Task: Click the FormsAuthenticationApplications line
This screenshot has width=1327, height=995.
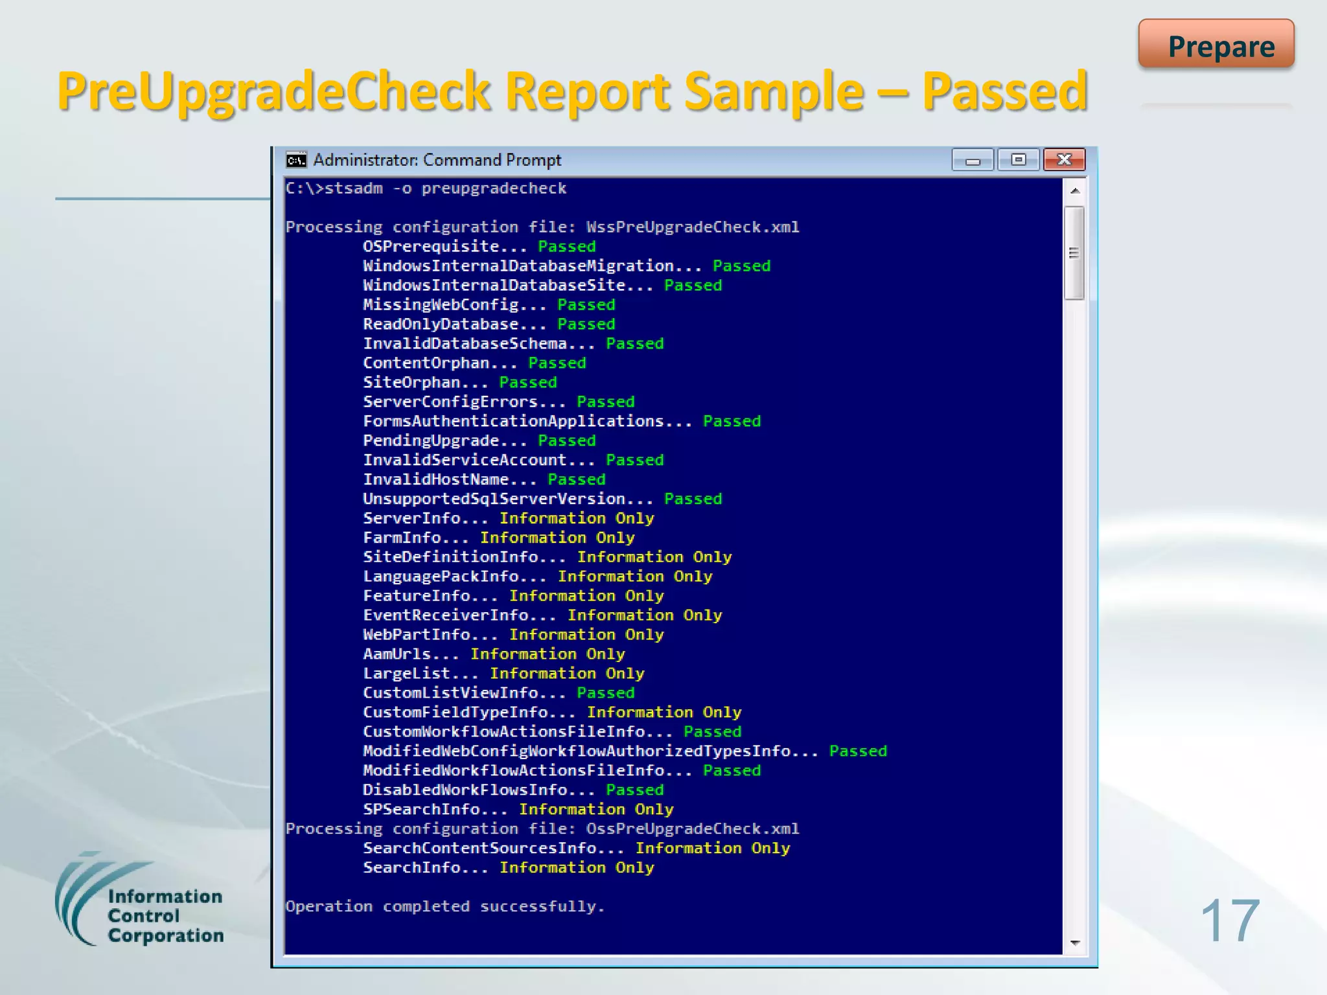Action: click(x=562, y=422)
